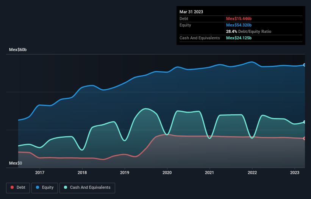This screenshot has width=311, height=199.
Task: Click the 2019 x-axis label
Action: coord(125,173)
